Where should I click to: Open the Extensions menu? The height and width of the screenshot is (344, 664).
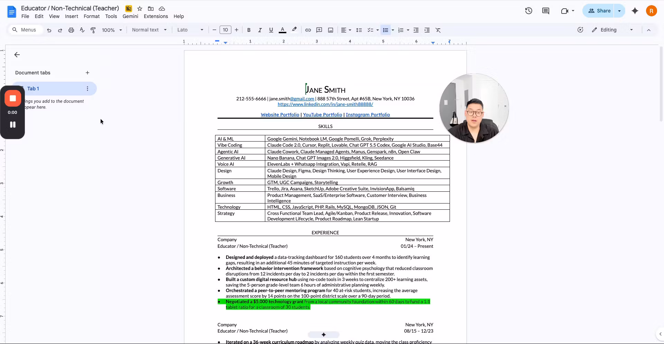coord(156,16)
